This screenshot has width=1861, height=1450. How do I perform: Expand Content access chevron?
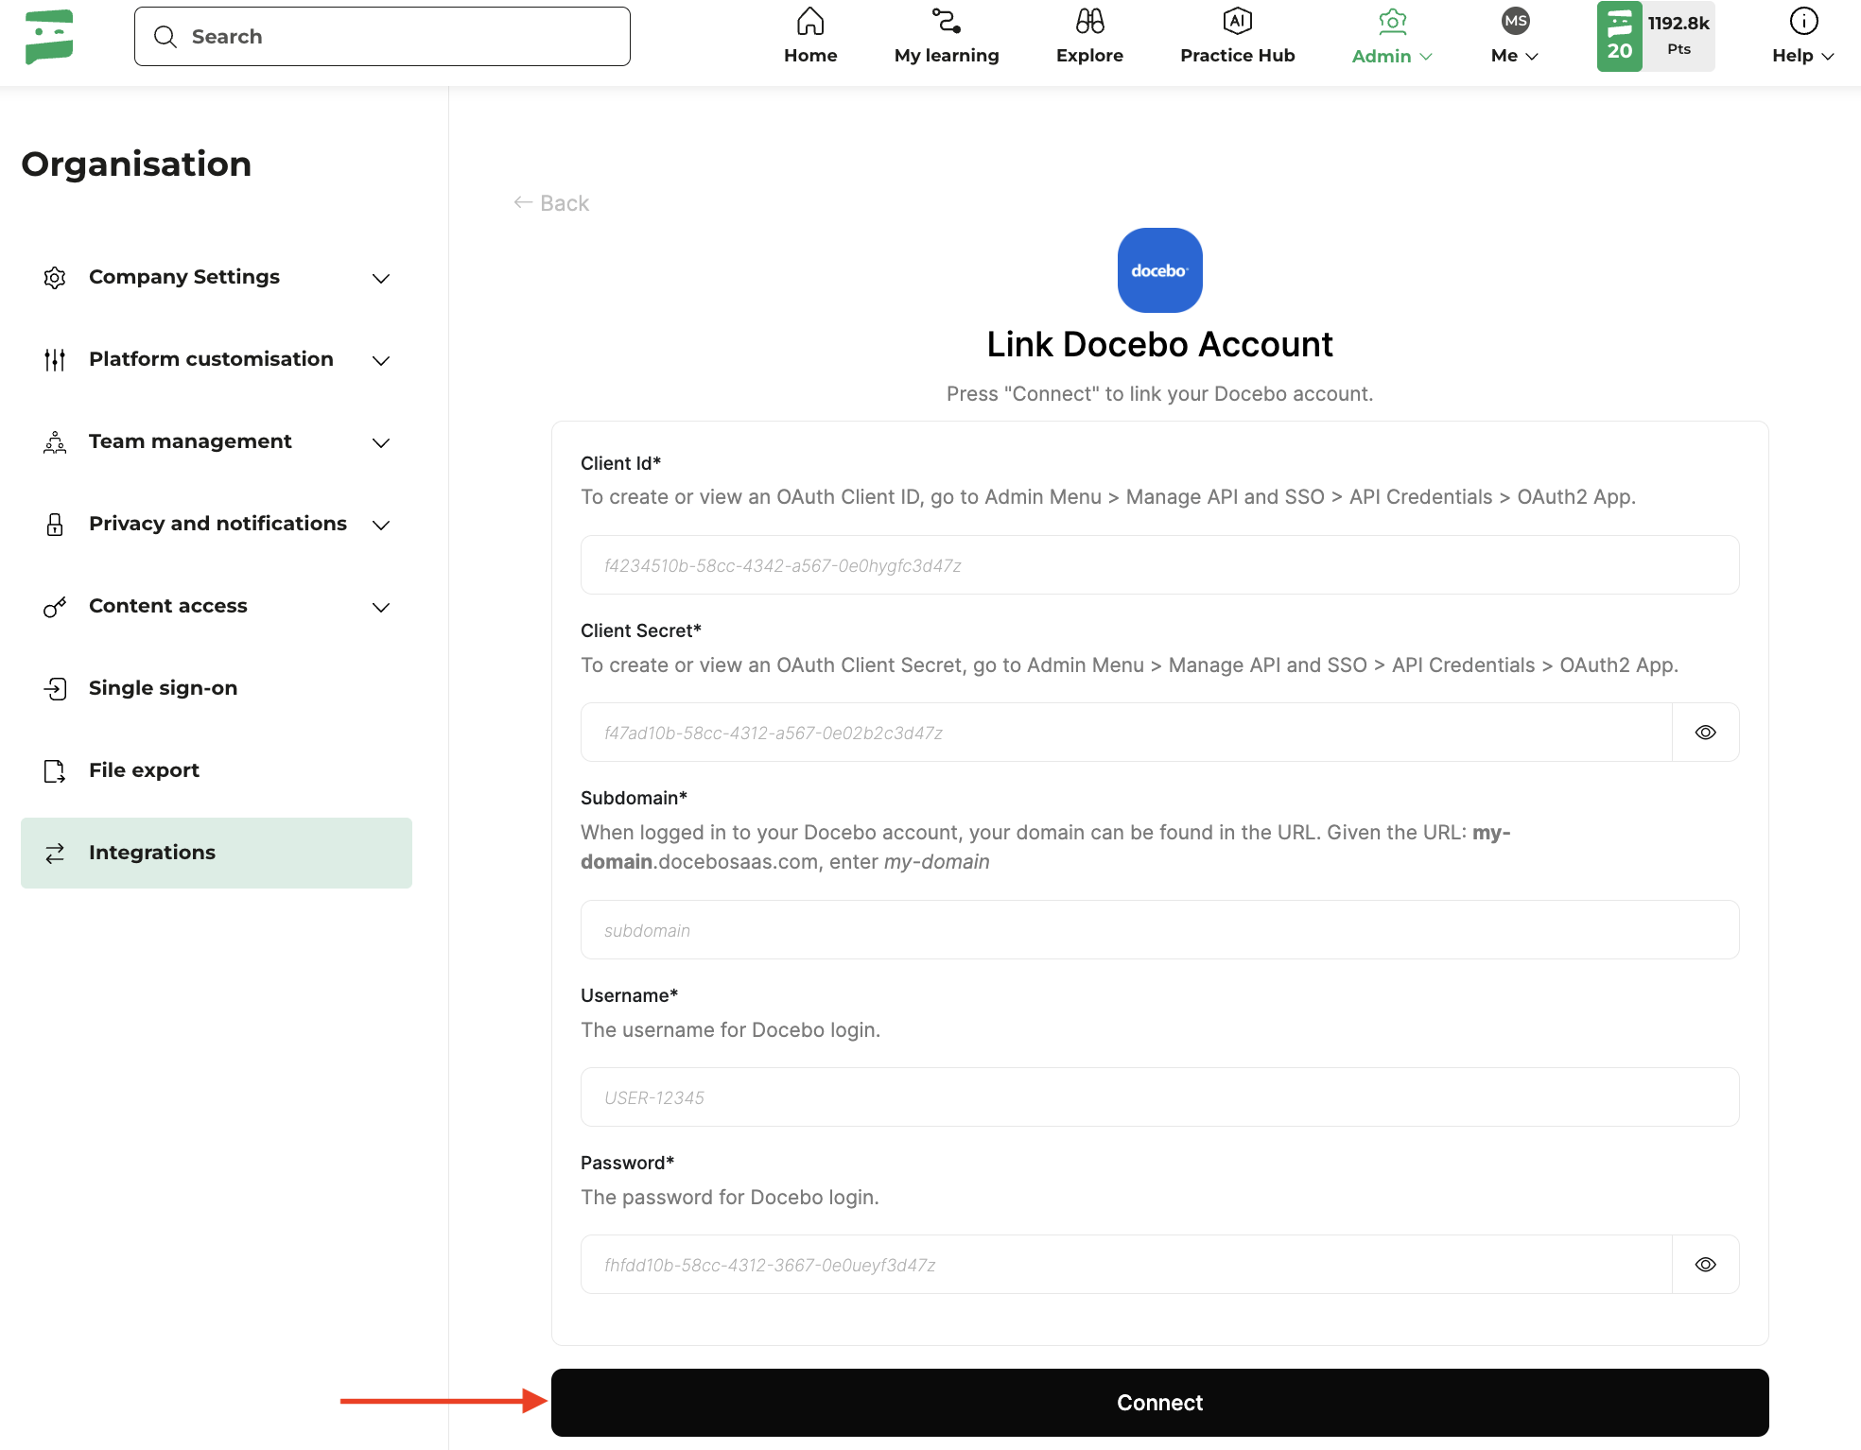click(381, 608)
